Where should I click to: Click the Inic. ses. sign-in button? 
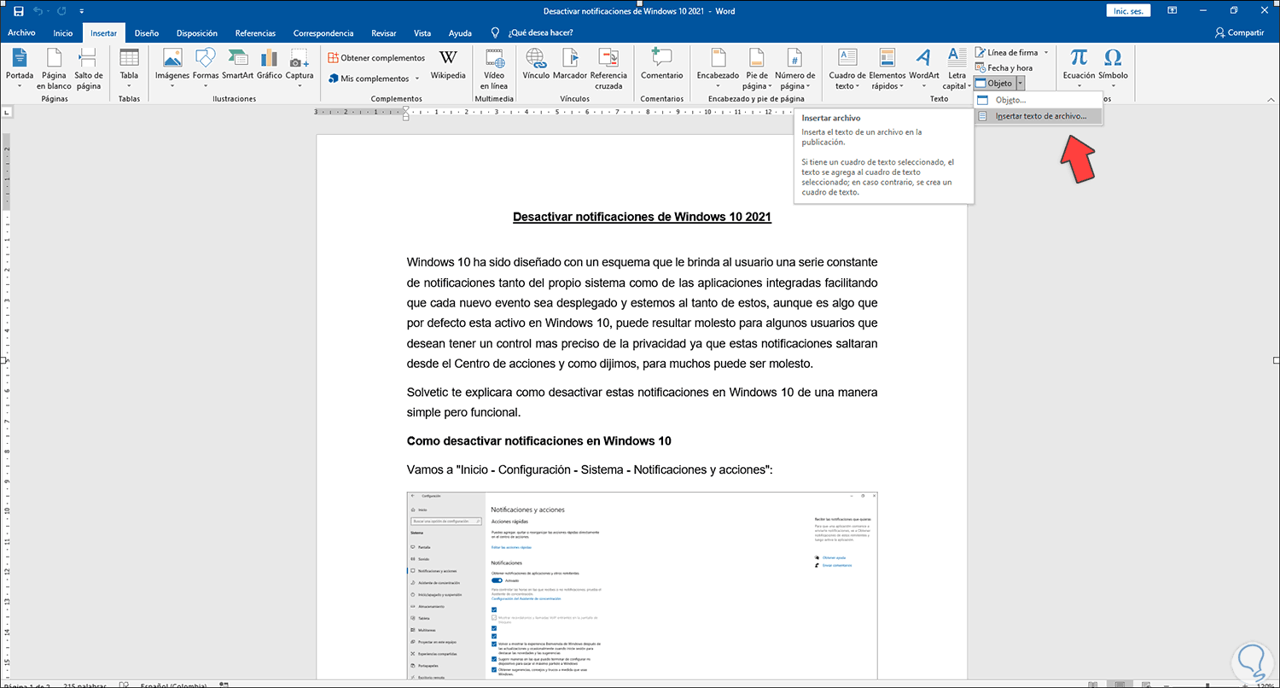tap(1128, 10)
